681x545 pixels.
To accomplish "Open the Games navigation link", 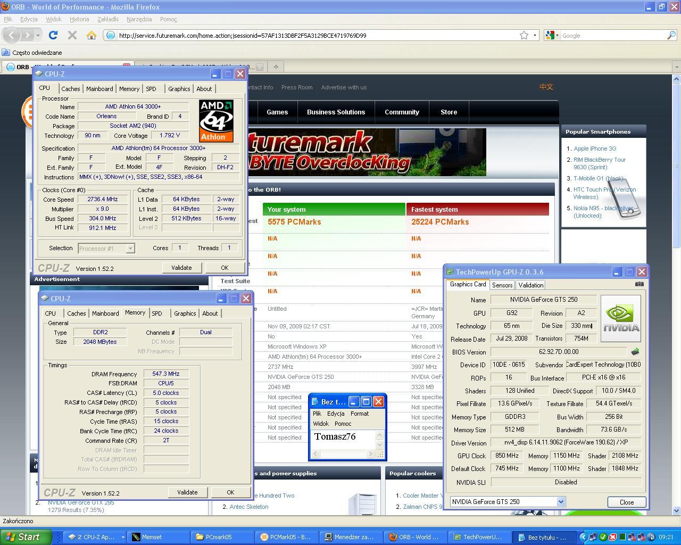I will [277, 112].
